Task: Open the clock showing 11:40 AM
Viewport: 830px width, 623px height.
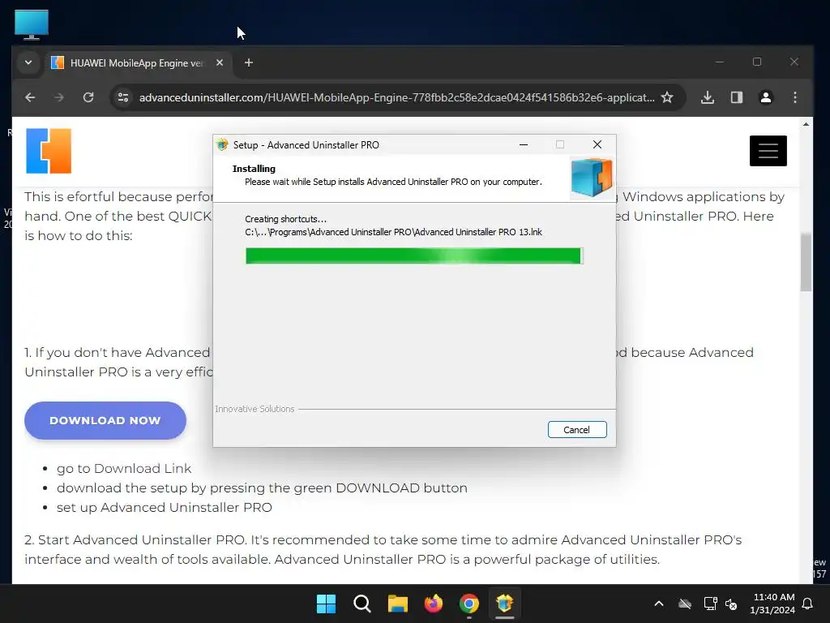Action: click(x=772, y=604)
